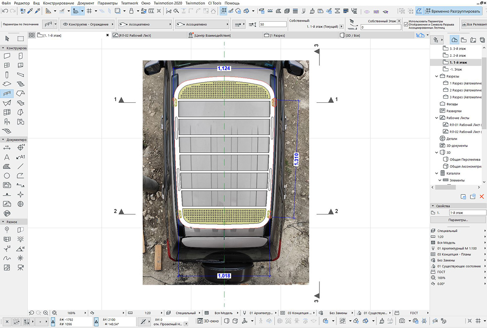This screenshot has height=328, width=487.
Task: Select the Curtain Wall tool
Action: point(7,112)
